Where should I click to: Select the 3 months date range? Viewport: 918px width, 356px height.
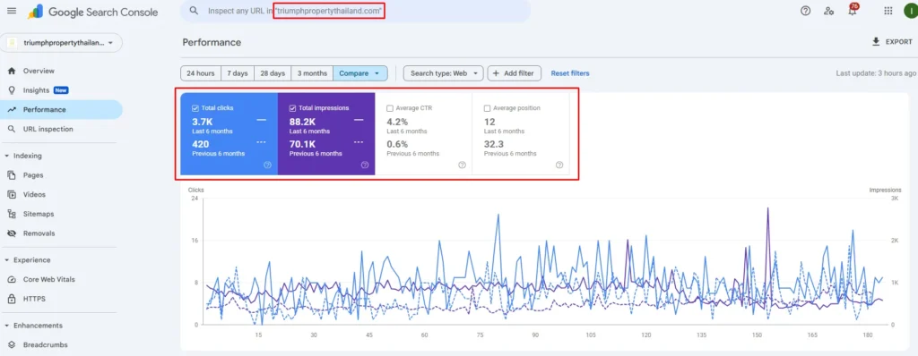[x=312, y=73]
